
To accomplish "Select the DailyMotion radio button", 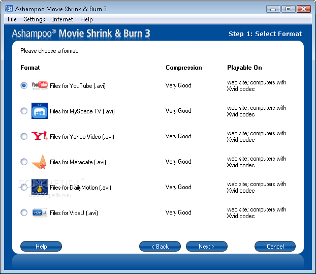I will point(24,187).
